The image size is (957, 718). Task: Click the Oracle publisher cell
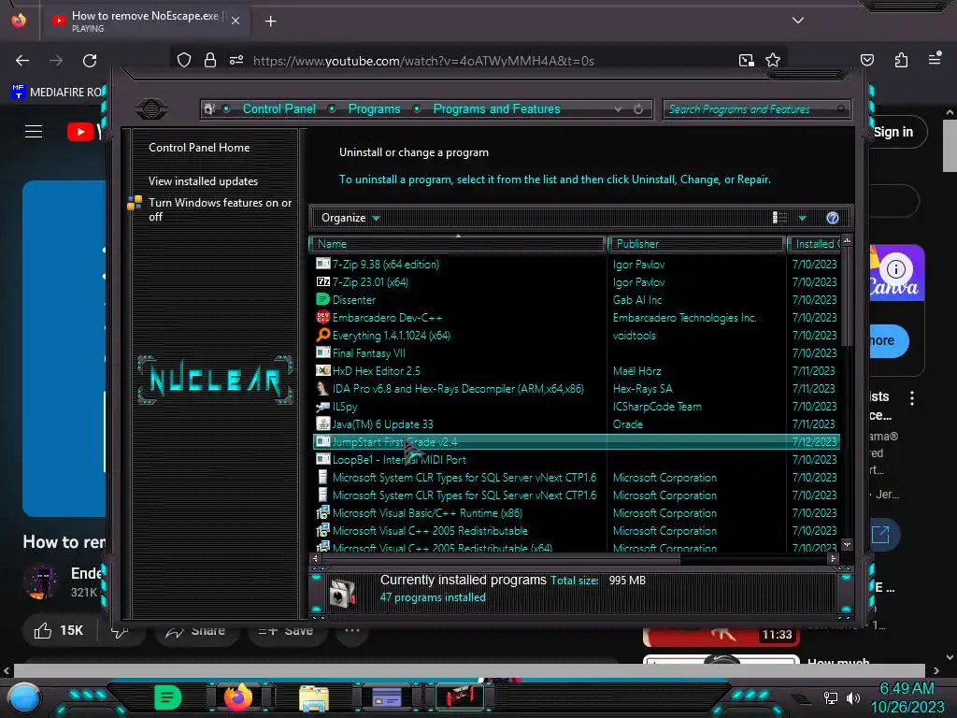(x=628, y=424)
